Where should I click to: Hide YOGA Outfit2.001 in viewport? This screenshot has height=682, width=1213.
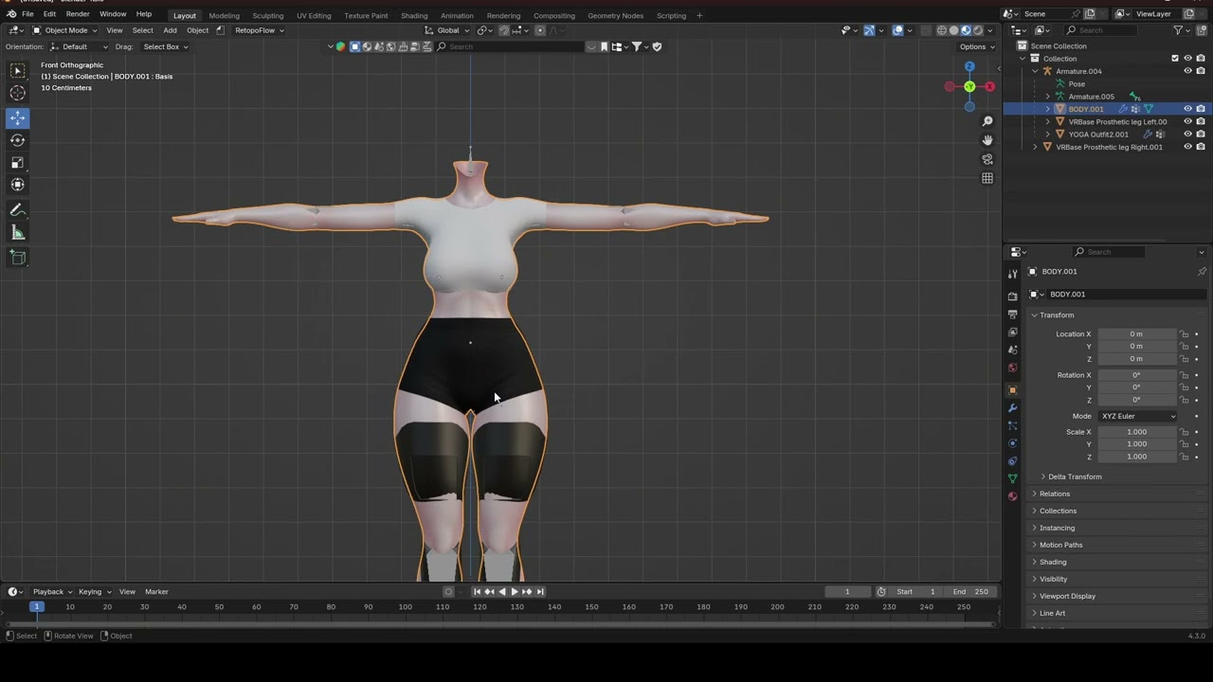point(1187,135)
